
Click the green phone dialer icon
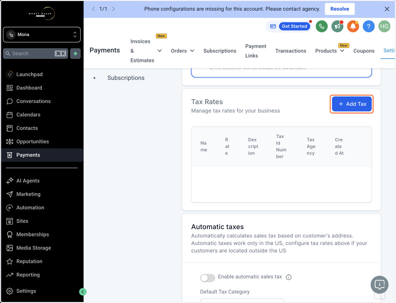(321, 26)
